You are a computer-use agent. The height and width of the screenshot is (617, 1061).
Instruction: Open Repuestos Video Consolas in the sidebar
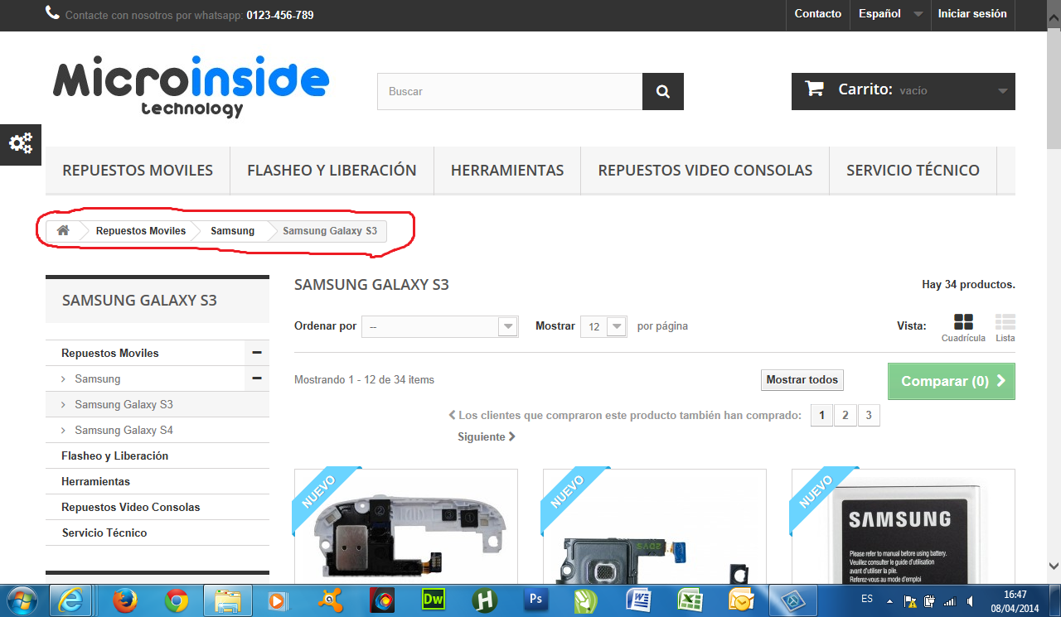click(131, 508)
